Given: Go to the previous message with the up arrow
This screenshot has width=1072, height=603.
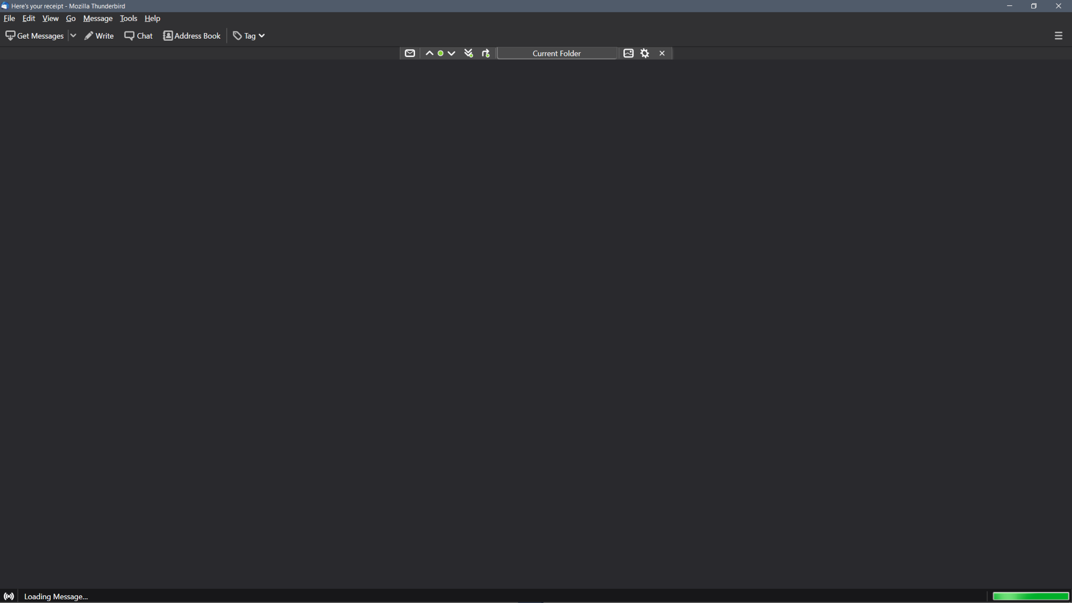Looking at the screenshot, I should pos(429,53).
